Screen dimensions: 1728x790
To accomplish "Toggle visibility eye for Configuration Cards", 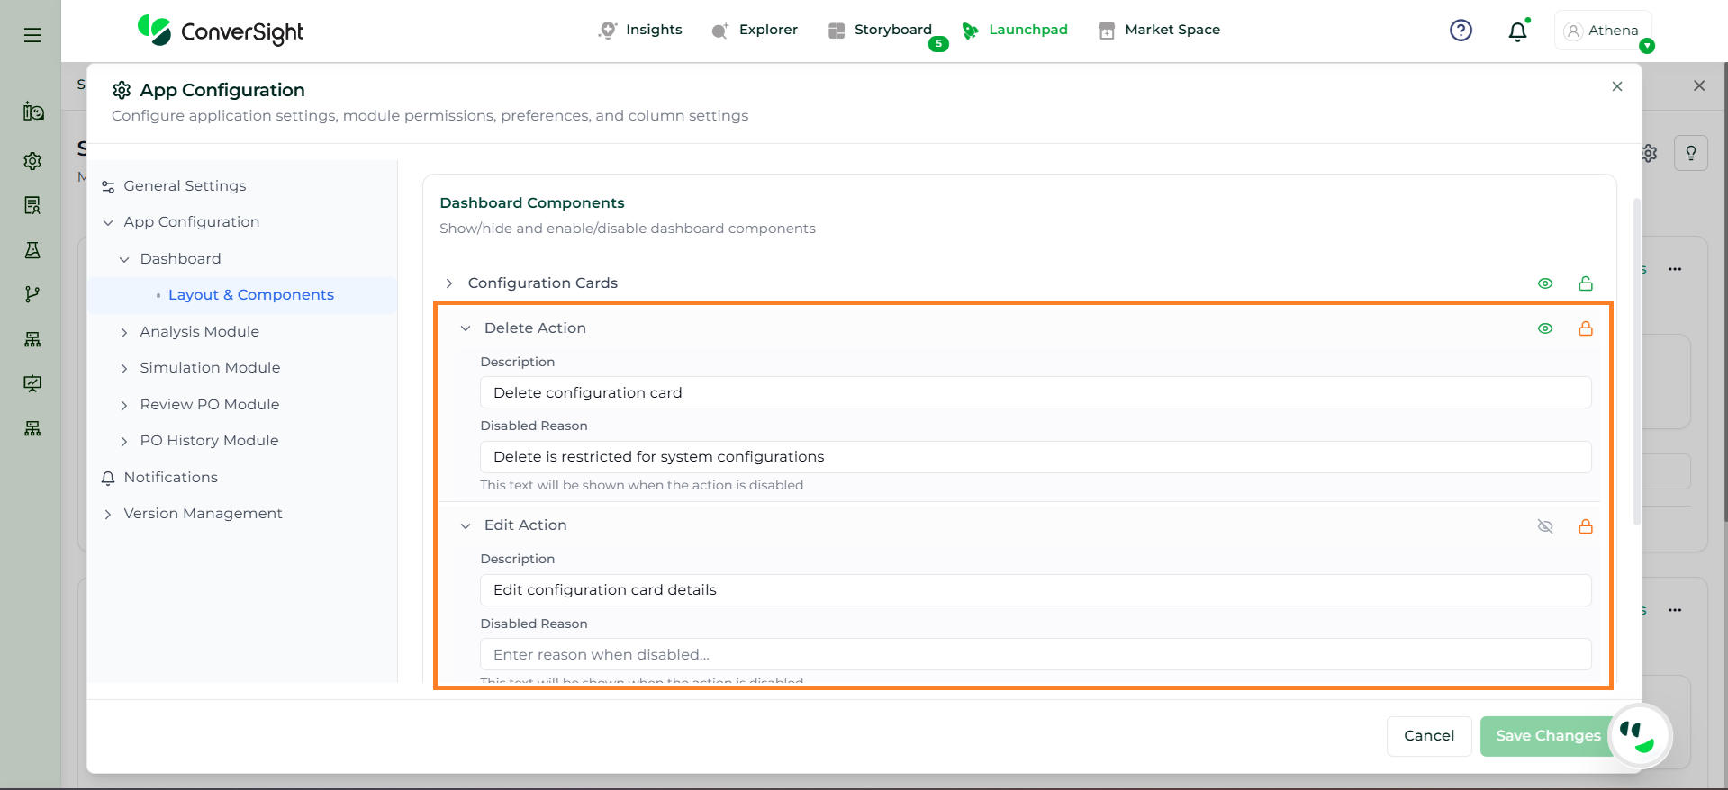I will [1545, 283].
